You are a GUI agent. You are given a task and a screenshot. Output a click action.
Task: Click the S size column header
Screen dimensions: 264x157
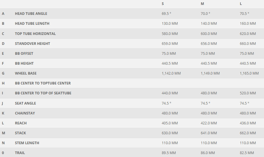[163, 4]
